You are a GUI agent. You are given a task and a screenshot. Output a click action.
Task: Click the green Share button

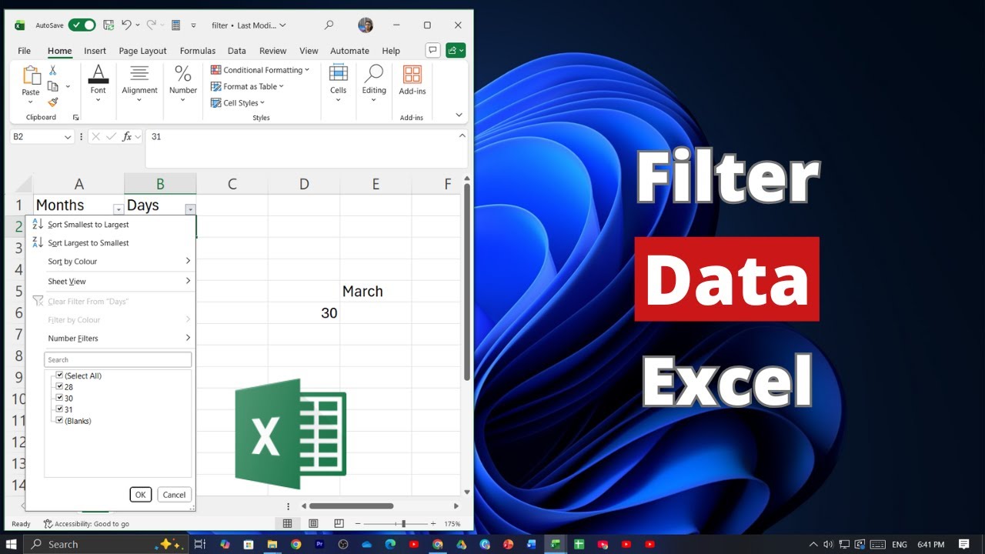click(456, 50)
